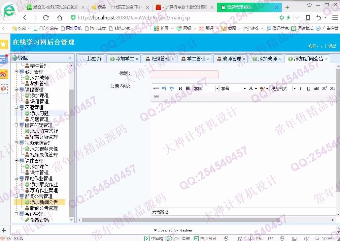Screen dimensions: 340x241
Task: Collapse the 新闻公告管理 tree node
Action: [x=16, y=196]
